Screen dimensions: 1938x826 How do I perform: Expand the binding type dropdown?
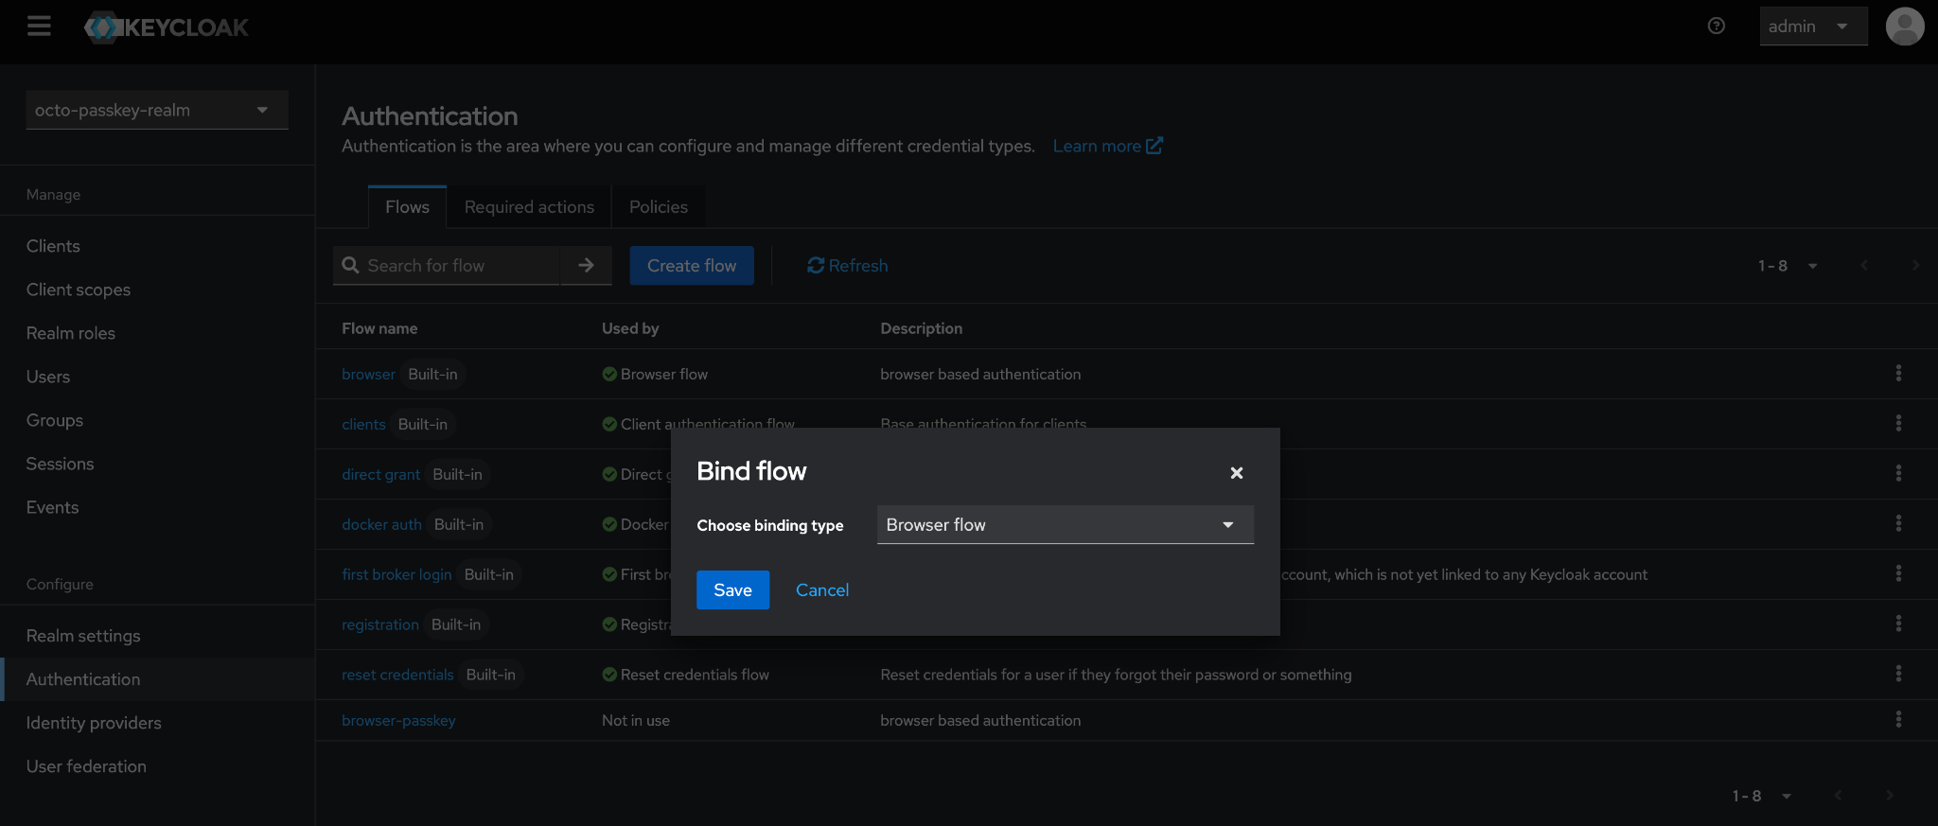[x=1065, y=525]
